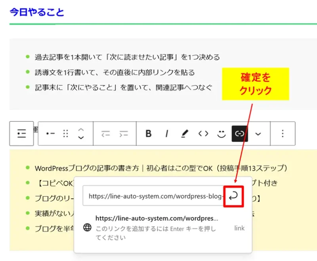
Task: Move the block up using the up chevron
Action: [80, 129]
